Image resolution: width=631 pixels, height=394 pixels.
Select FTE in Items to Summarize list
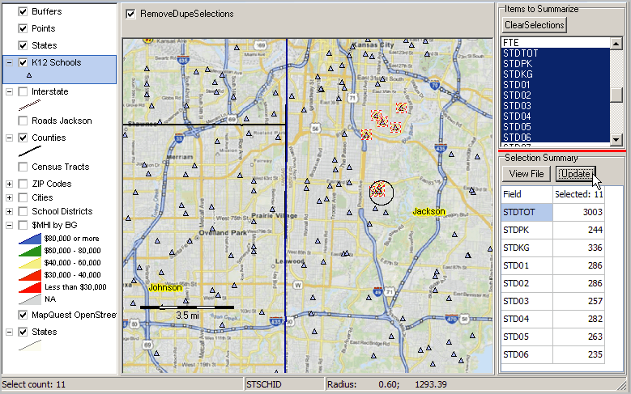pyautogui.click(x=556, y=43)
